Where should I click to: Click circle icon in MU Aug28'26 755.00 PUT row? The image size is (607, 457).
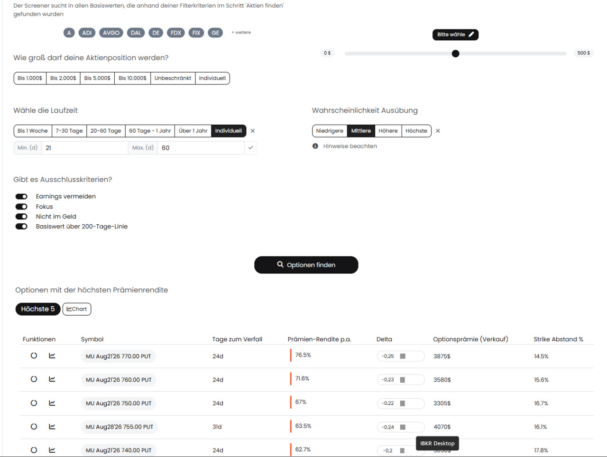point(34,427)
